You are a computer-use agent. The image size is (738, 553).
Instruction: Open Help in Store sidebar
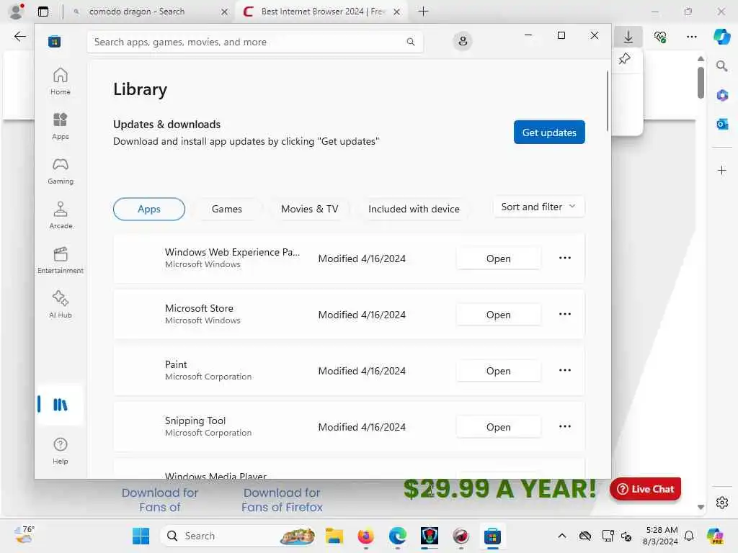click(61, 451)
